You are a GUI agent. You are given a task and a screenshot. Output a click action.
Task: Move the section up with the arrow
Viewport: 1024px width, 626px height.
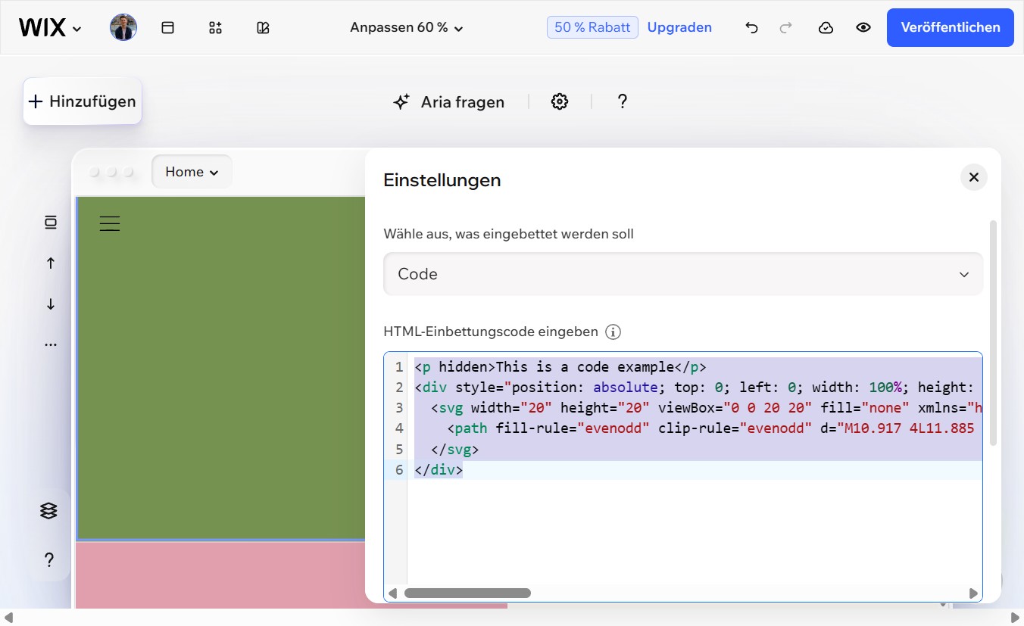tap(51, 263)
